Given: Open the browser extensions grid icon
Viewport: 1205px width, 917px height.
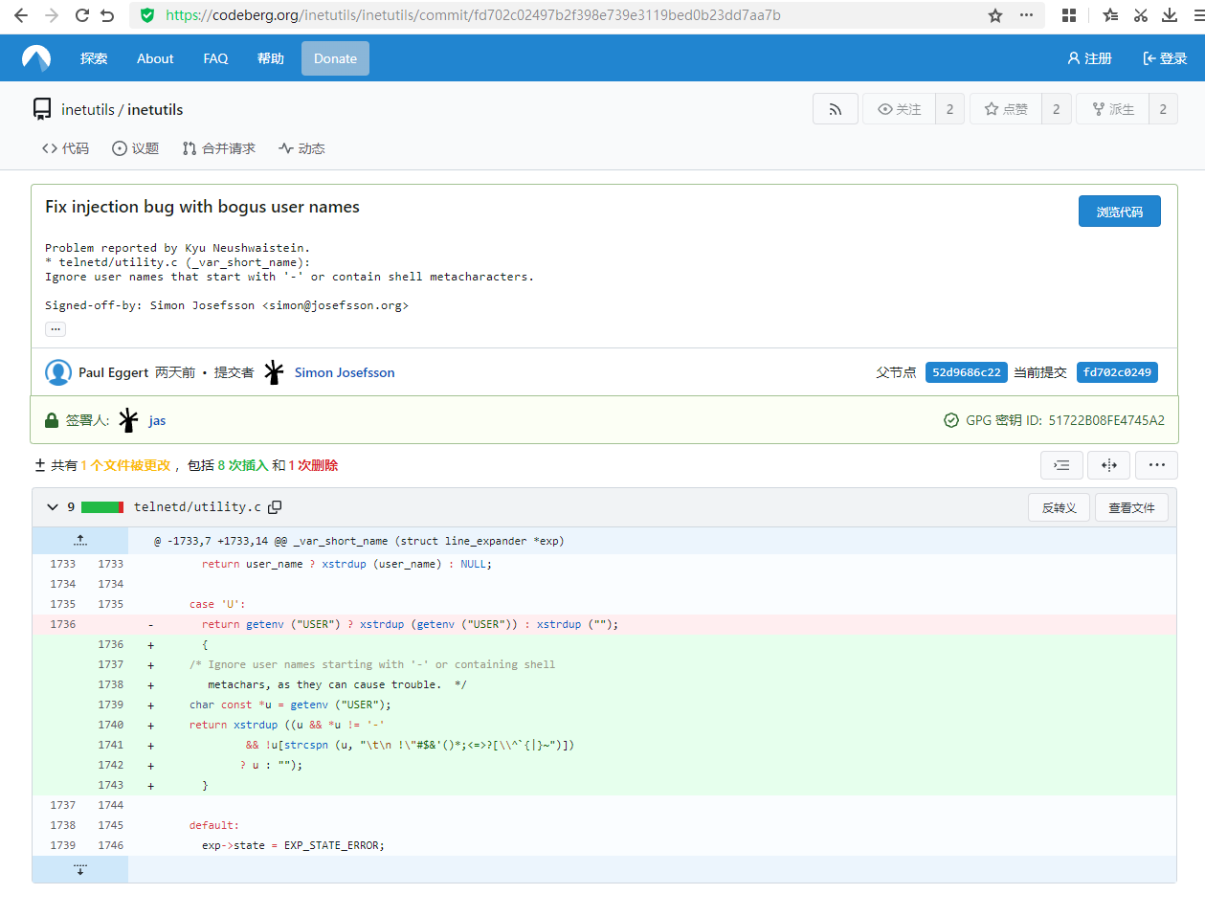Looking at the screenshot, I should [1069, 15].
